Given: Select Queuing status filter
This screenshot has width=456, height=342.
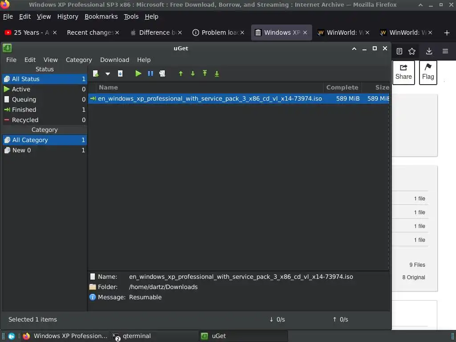Looking at the screenshot, I should [45, 99].
